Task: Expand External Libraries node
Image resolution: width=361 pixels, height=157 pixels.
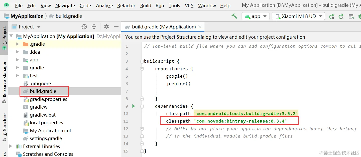Action: coord(11,146)
